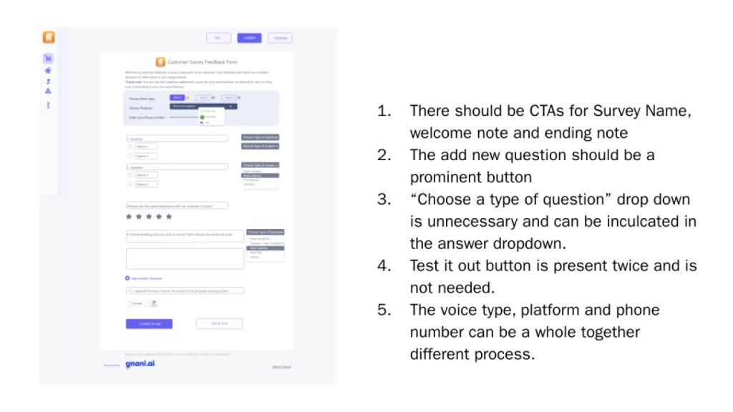This screenshot has height=412, width=733.
Task: Open the second sidebar round icon
Action: (x=48, y=71)
